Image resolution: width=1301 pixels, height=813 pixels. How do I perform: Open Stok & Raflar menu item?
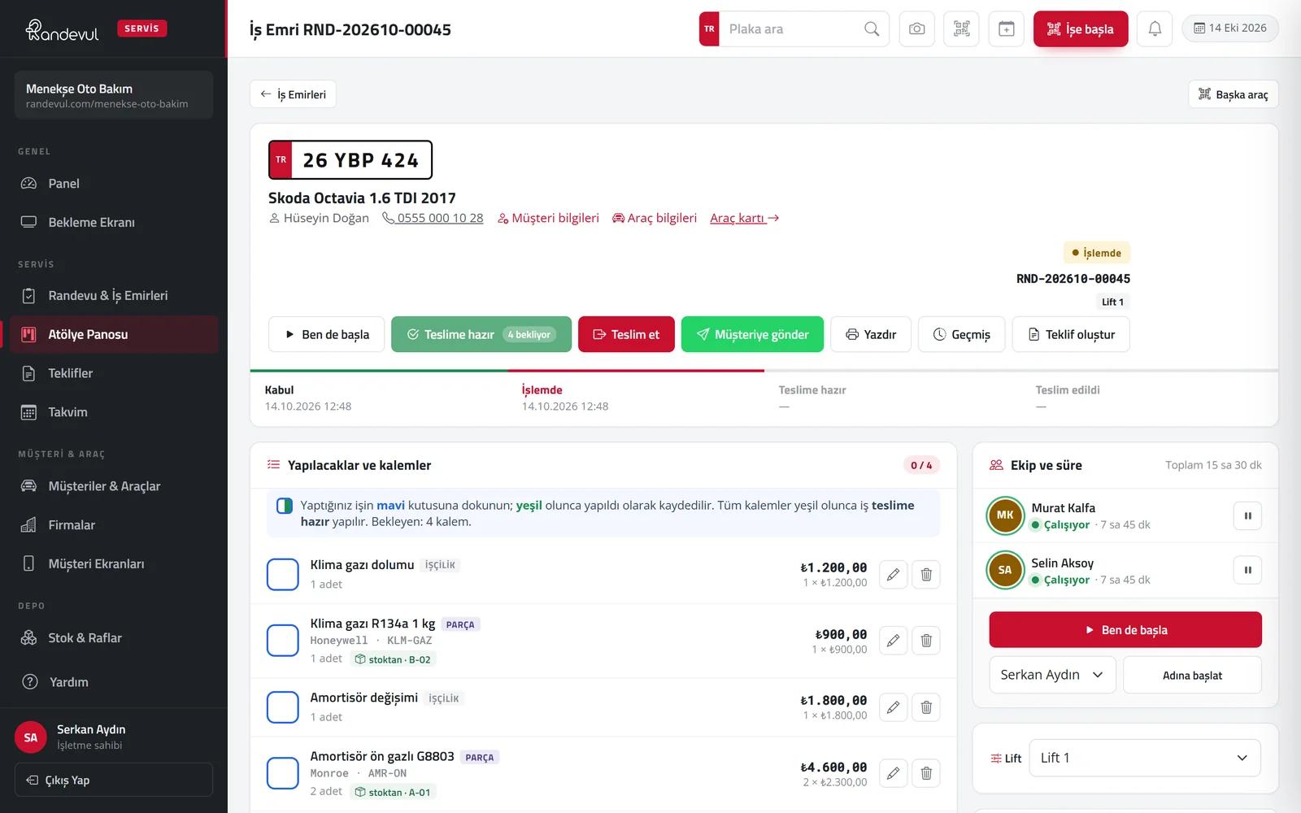click(114, 638)
